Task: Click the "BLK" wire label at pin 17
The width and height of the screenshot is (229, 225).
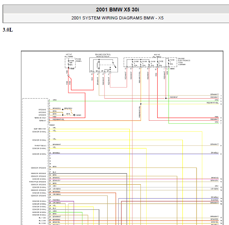Action: [54, 172]
